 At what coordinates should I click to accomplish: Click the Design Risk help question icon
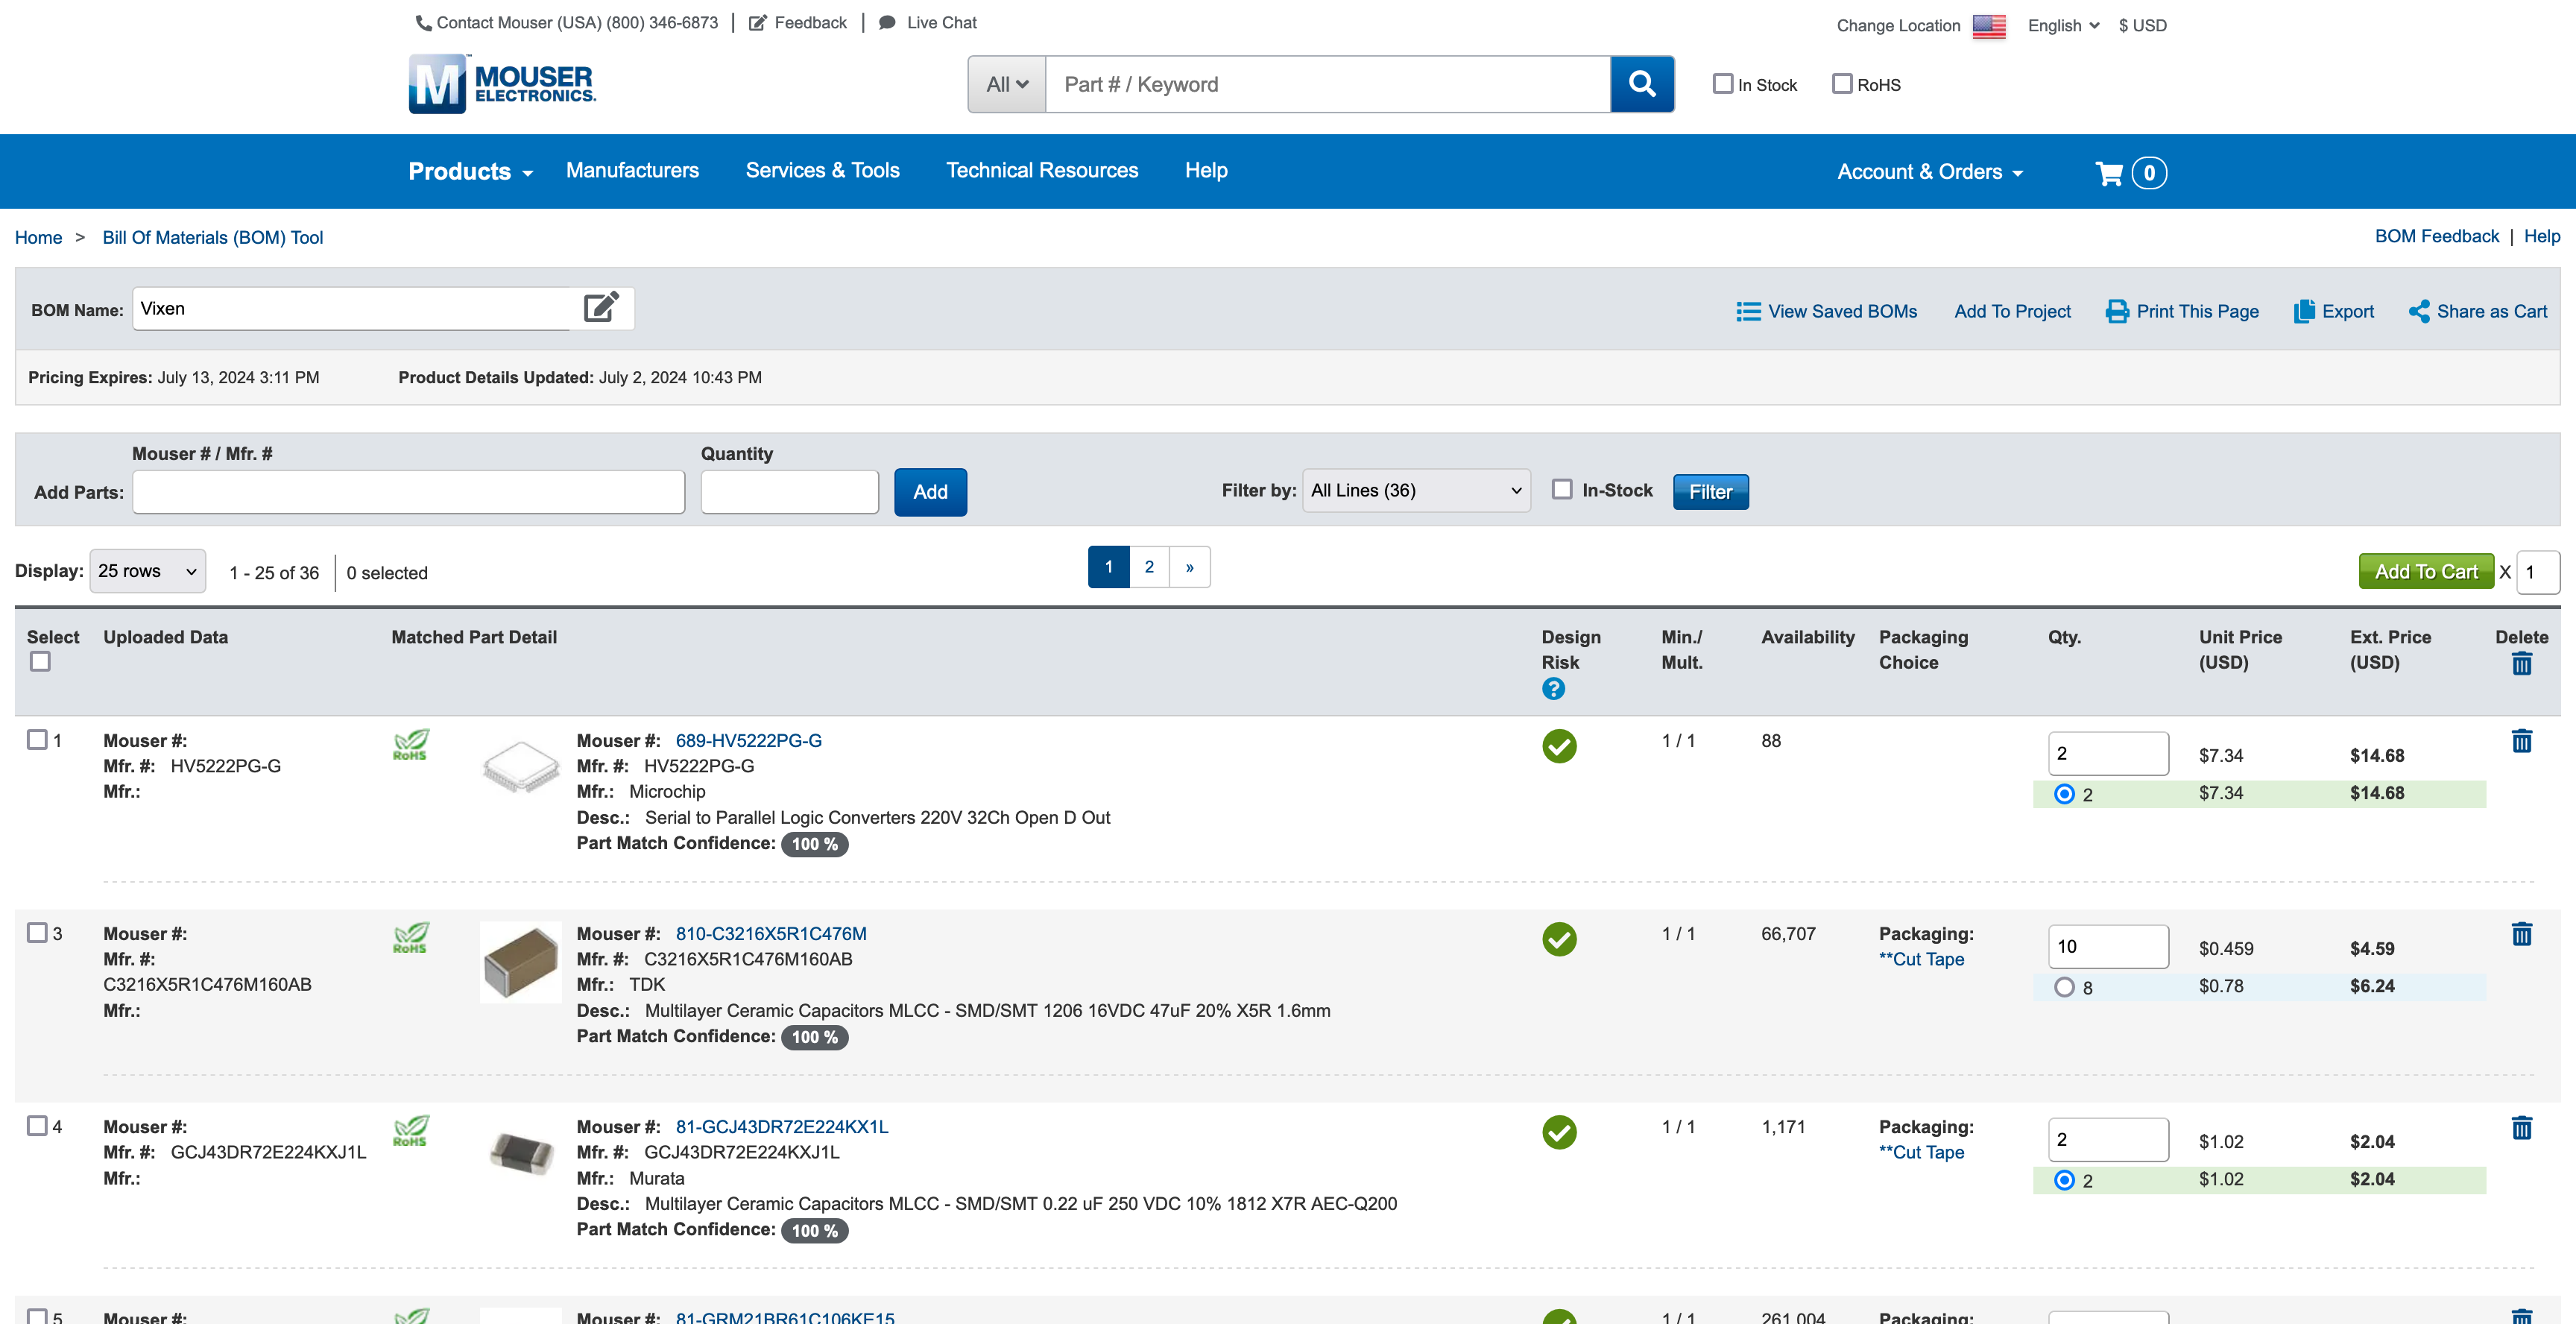click(1553, 688)
